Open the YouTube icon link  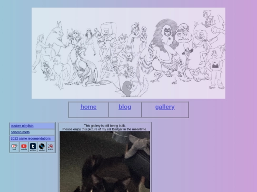[x=24, y=147]
